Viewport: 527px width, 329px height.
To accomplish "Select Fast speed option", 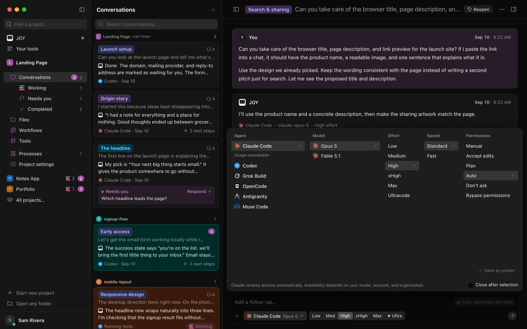I will 441,156.
